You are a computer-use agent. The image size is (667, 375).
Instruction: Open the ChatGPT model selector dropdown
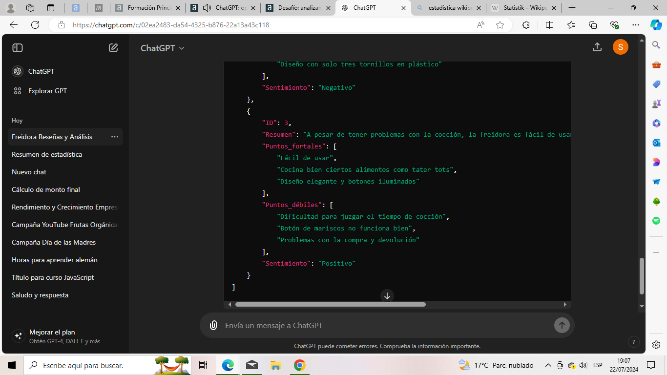(x=163, y=48)
